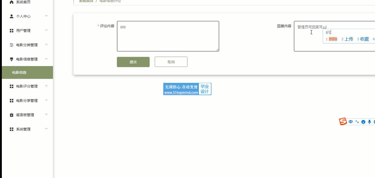Open the Sogou emoji face icon
Viewport: 375px width, 178px height.
[x=363, y=122]
